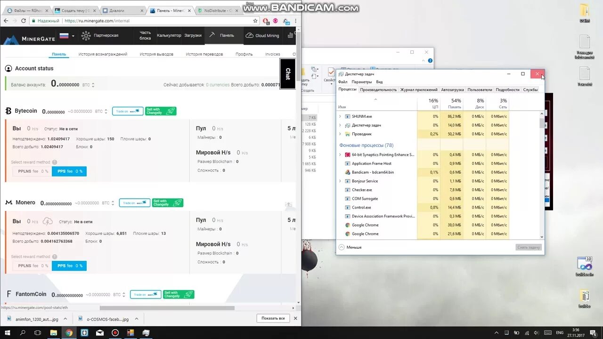Click Monero cloud mining icon next to Вы
Image resolution: width=603 pixels, height=339 pixels.
[x=47, y=221]
